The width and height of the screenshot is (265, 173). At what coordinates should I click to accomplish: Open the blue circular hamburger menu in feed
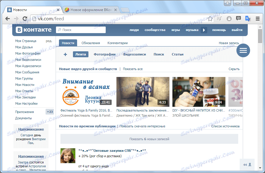point(243,50)
